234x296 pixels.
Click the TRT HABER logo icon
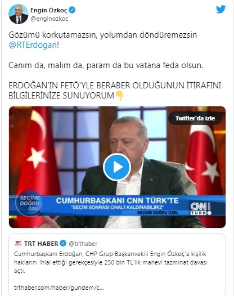pos(19,244)
